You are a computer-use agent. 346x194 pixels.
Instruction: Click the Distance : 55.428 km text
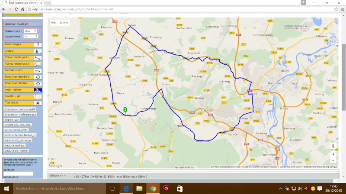pyautogui.click(x=16, y=24)
